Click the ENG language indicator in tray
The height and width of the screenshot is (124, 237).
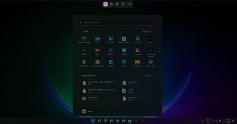point(208,121)
